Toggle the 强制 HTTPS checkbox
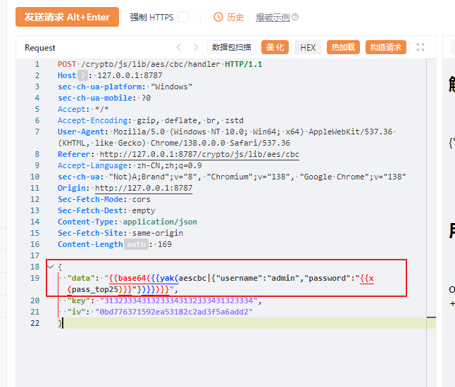This screenshot has height=387, width=455. (x=183, y=17)
